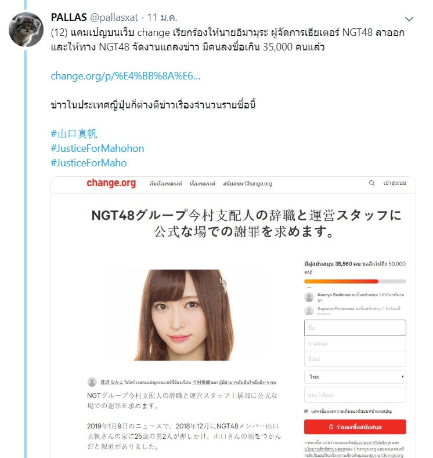Click the red sign petition button
433x458 pixels.
[x=355, y=427]
